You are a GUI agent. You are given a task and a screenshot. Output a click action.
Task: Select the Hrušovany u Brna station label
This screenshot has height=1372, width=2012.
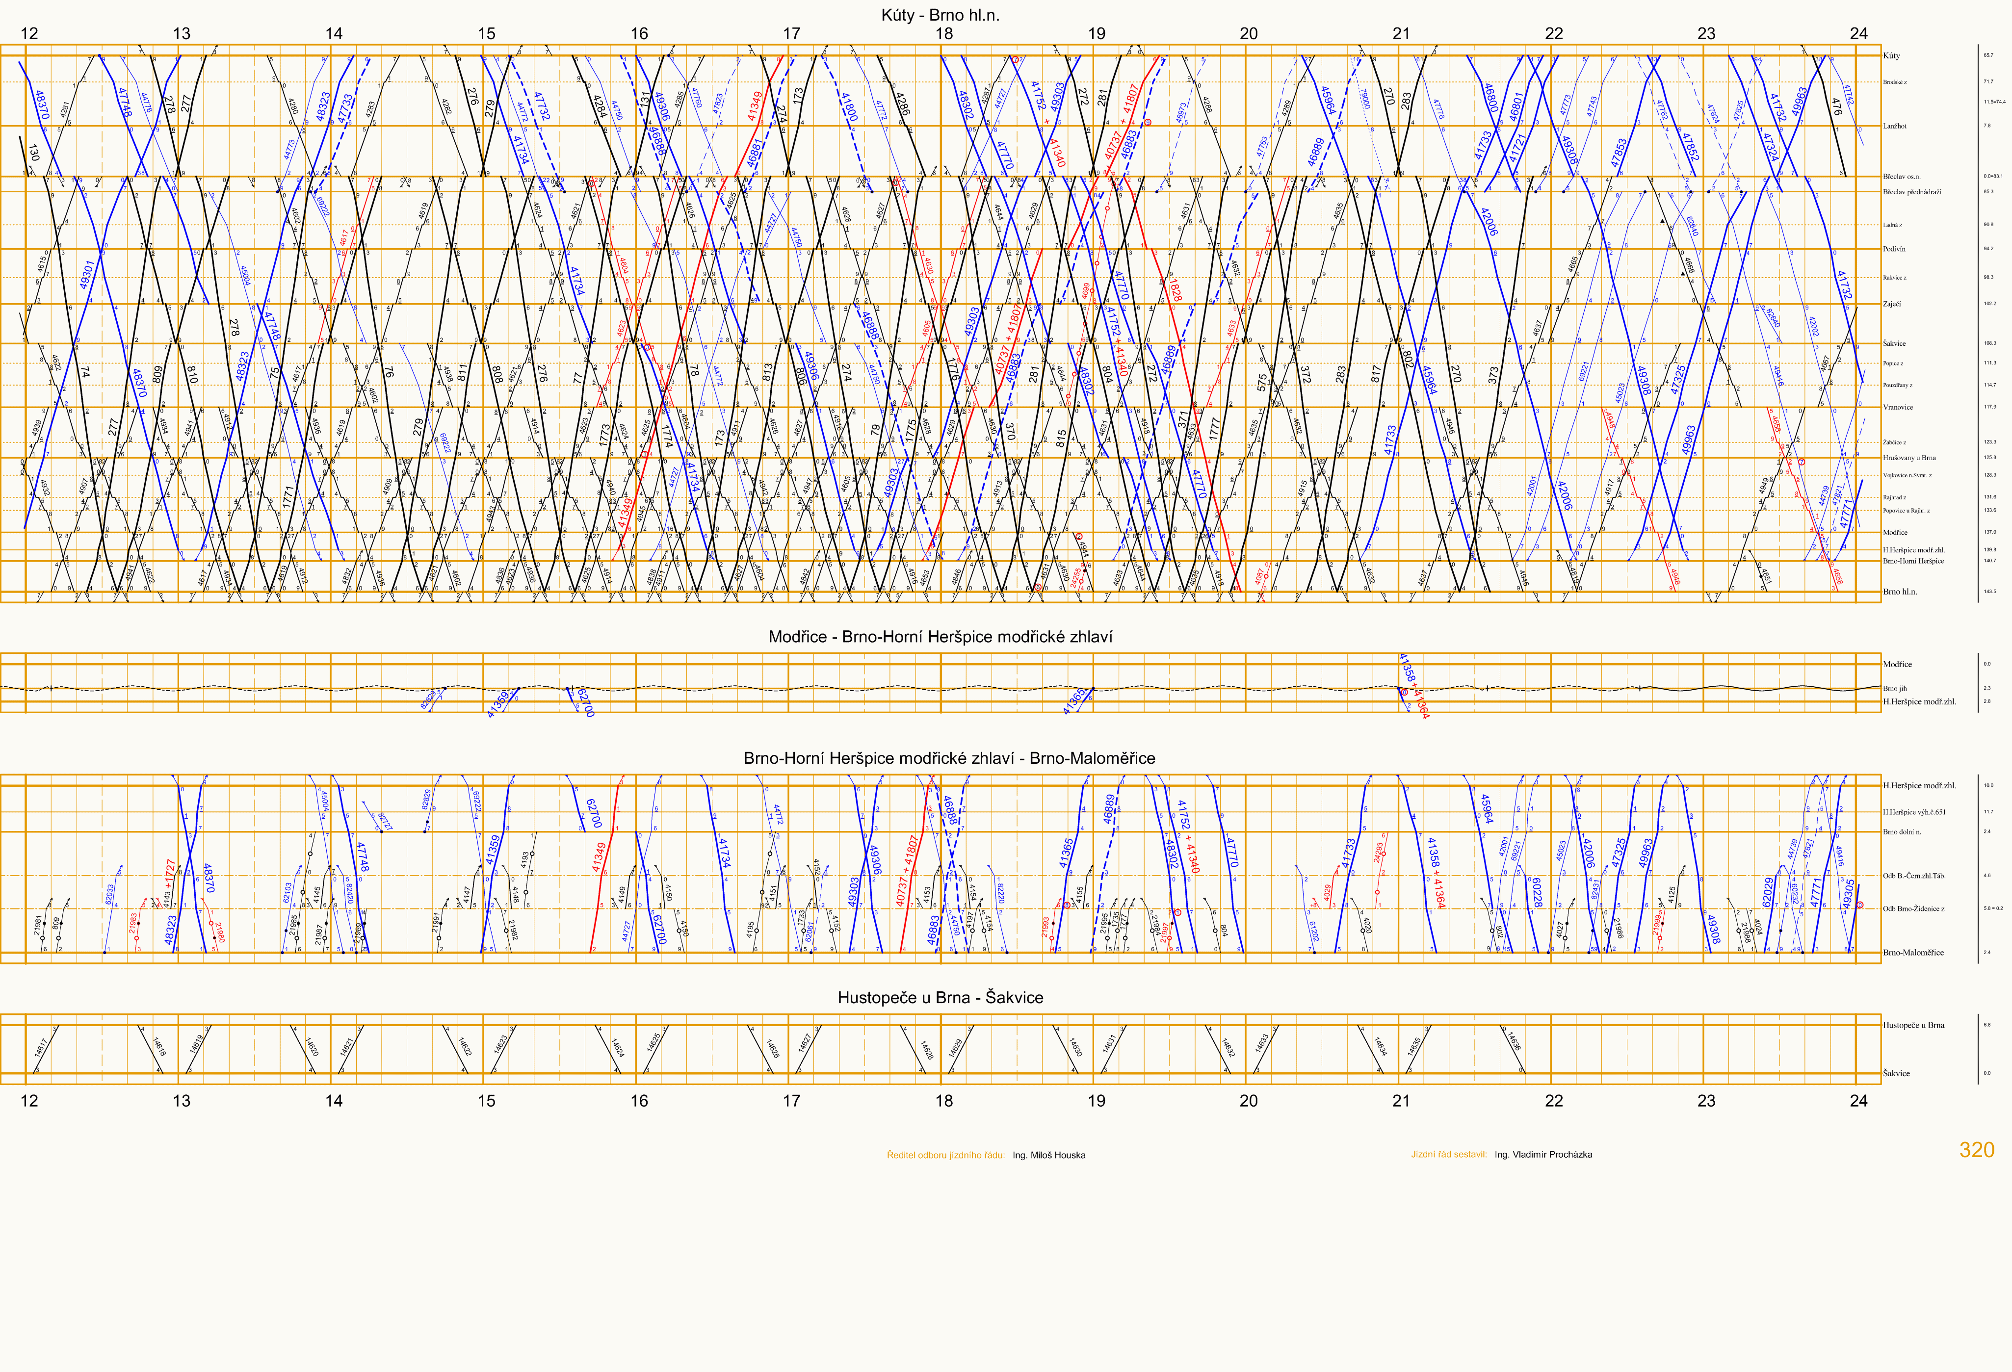(1909, 458)
